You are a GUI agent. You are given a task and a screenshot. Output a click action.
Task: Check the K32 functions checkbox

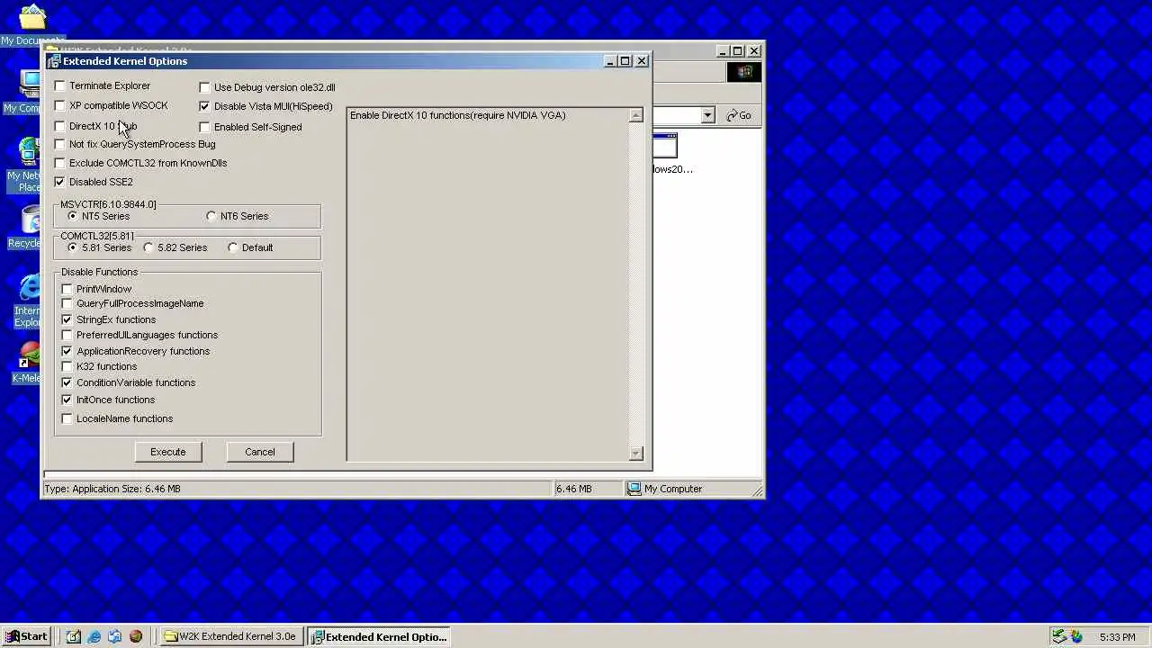67,366
